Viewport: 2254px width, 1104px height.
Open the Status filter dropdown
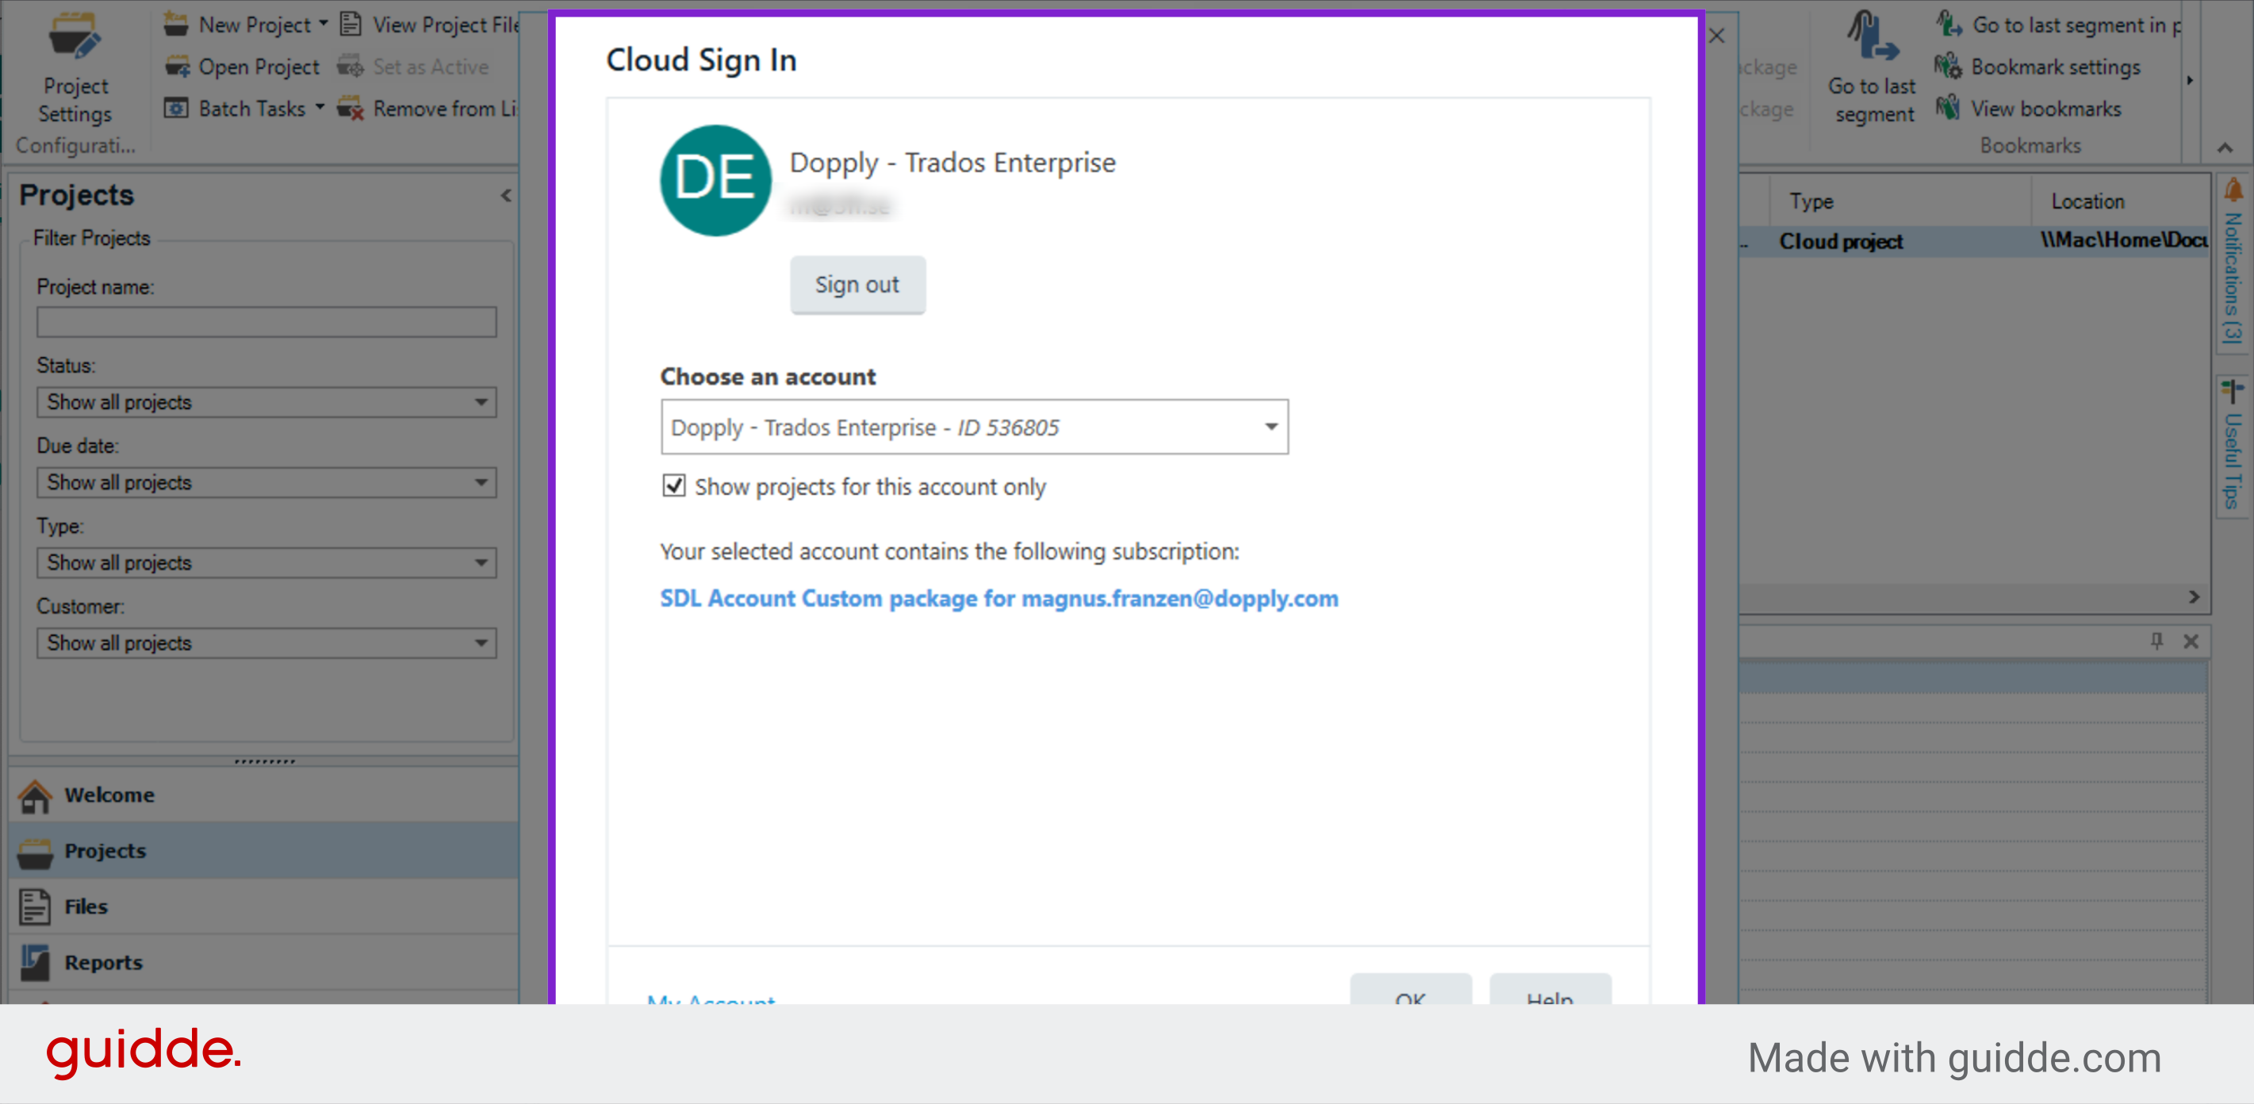coord(266,402)
